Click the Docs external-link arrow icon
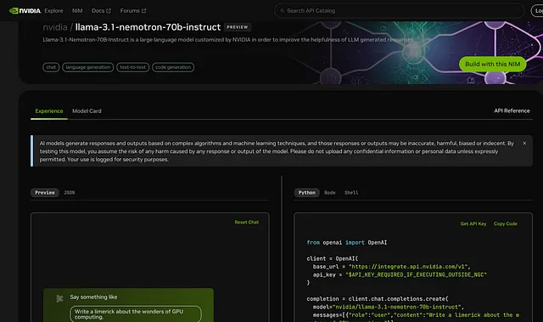Screen dimensions: 543x322 click(109, 11)
